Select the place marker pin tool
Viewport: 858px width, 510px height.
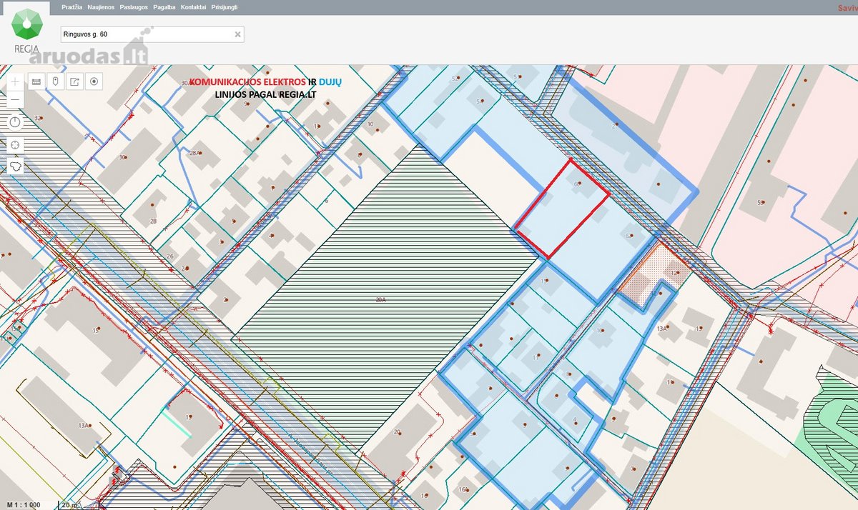coord(56,81)
